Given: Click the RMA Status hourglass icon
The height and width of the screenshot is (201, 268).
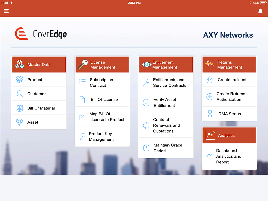Looking at the screenshot, I should (210, 114).
